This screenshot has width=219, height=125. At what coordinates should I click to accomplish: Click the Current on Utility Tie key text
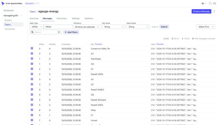pyautogui.click(x=100, y=49)
